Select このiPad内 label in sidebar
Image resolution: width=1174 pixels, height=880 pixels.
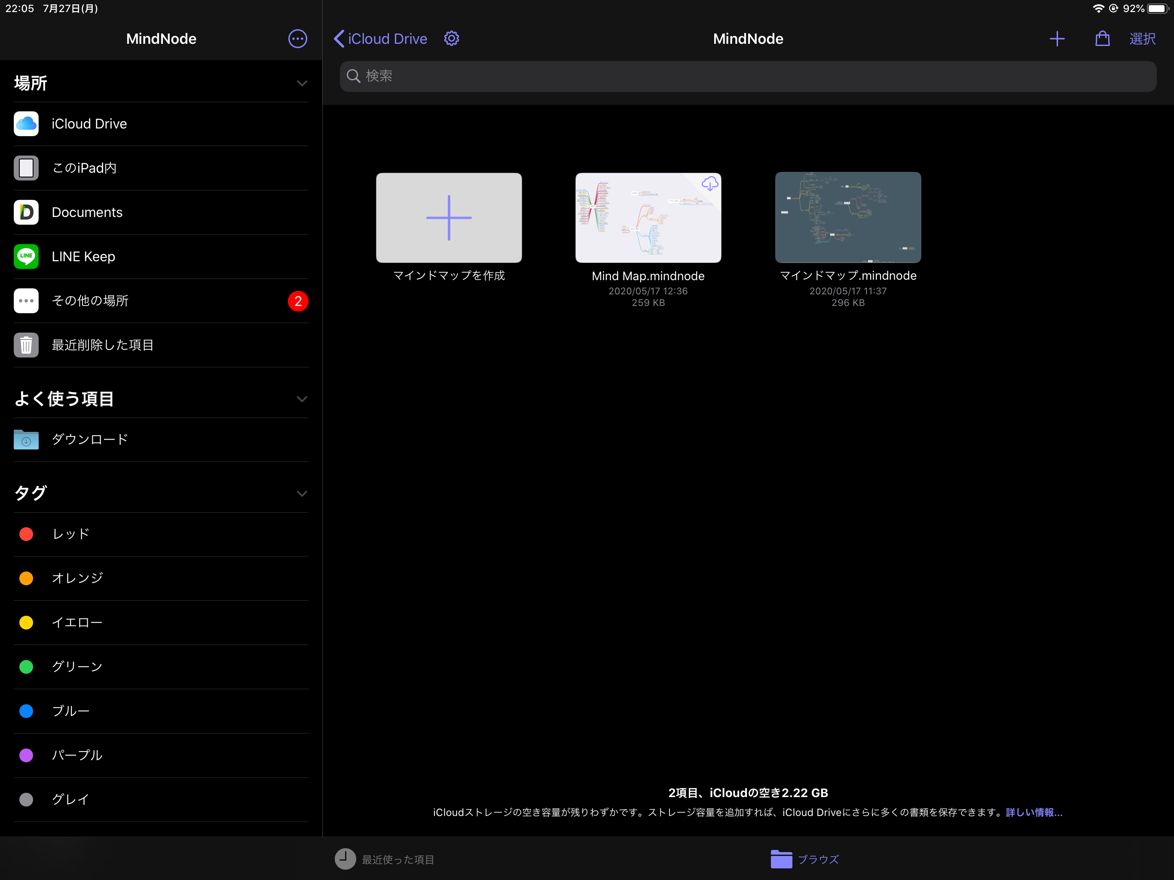(84, 168)
